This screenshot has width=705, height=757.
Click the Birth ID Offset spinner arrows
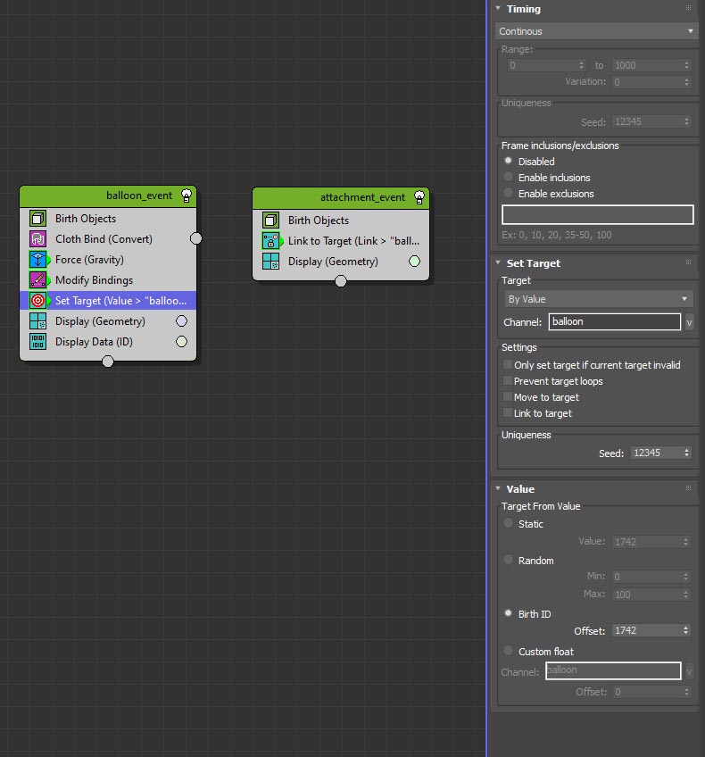click(686, 630)
